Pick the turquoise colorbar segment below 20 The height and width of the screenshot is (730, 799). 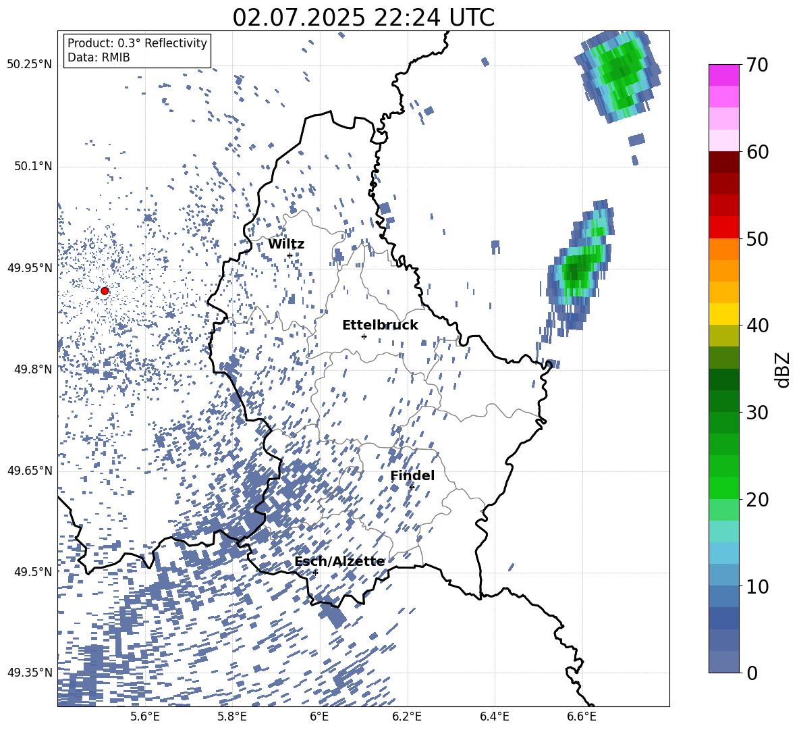pos(723,531)
